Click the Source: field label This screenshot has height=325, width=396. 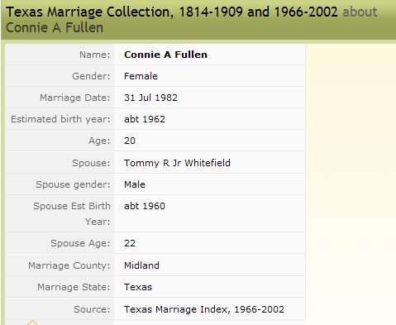(92, 309)
